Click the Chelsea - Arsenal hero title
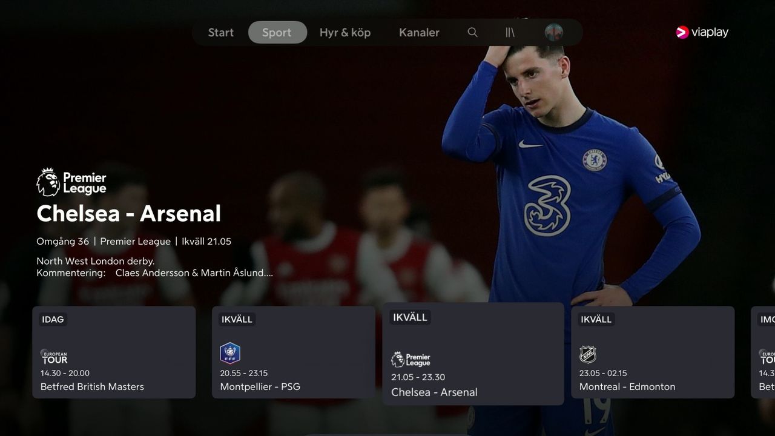This screenshot has height=436, width=775. coord(129,214)
